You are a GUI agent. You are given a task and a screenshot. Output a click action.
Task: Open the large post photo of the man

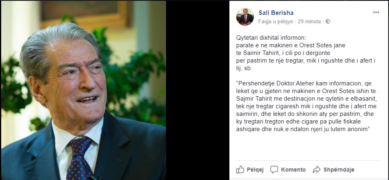[x=83, y=90]
